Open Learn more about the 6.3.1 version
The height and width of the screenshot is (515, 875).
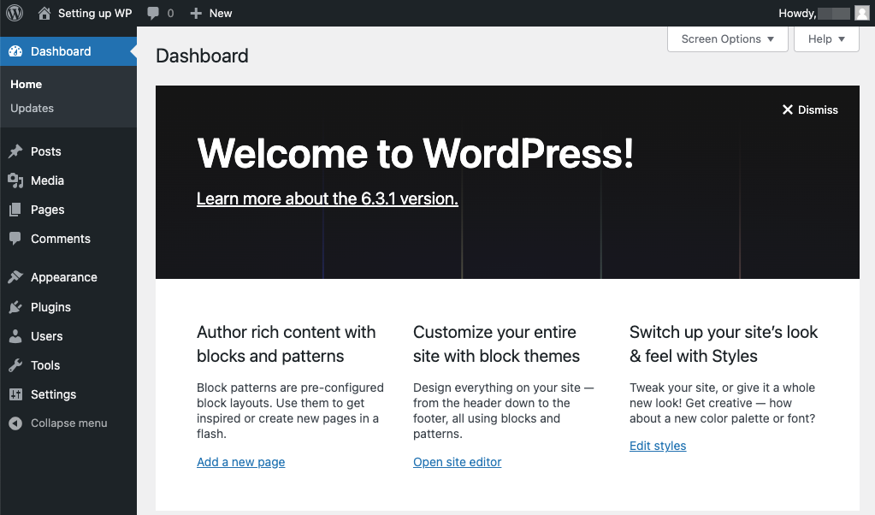click(327, 198)
